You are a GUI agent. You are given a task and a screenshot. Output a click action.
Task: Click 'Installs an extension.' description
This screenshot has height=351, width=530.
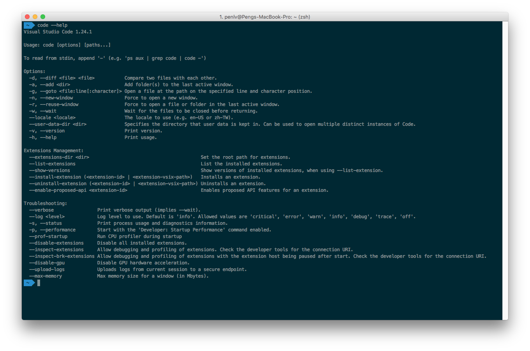[x=231, y=177]
